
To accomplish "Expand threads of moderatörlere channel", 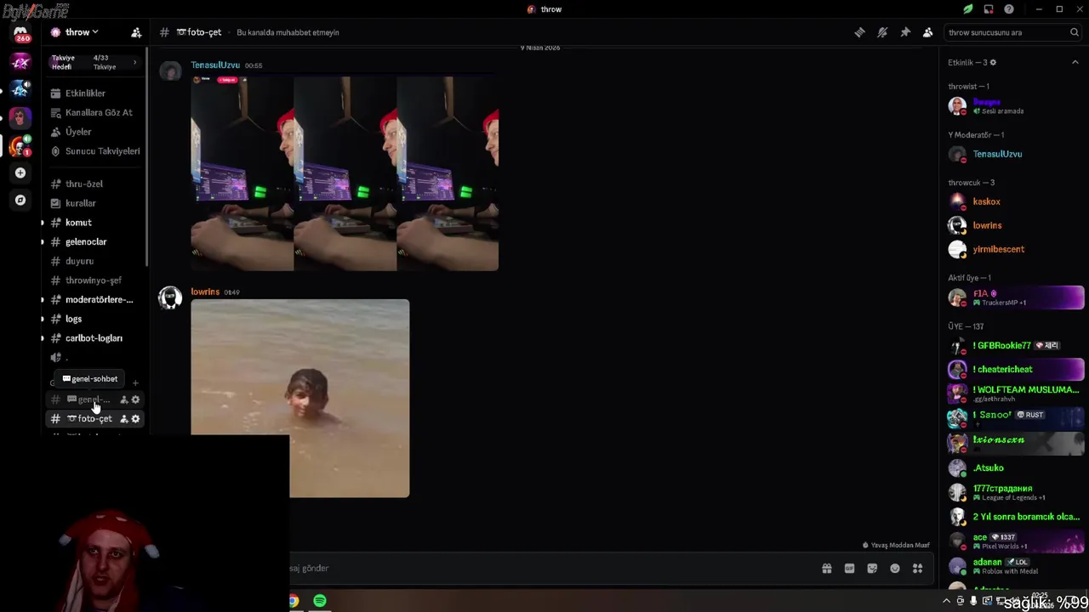I will [x=43, y=300].
